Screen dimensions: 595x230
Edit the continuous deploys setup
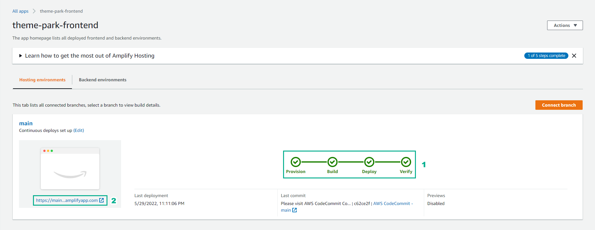coord(79,130)
